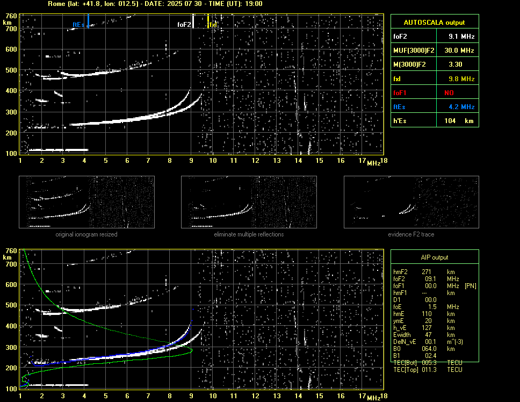Select the 'original ionogram resized' thumbnail
Screen dimensions: 520x402
[86, 202]
